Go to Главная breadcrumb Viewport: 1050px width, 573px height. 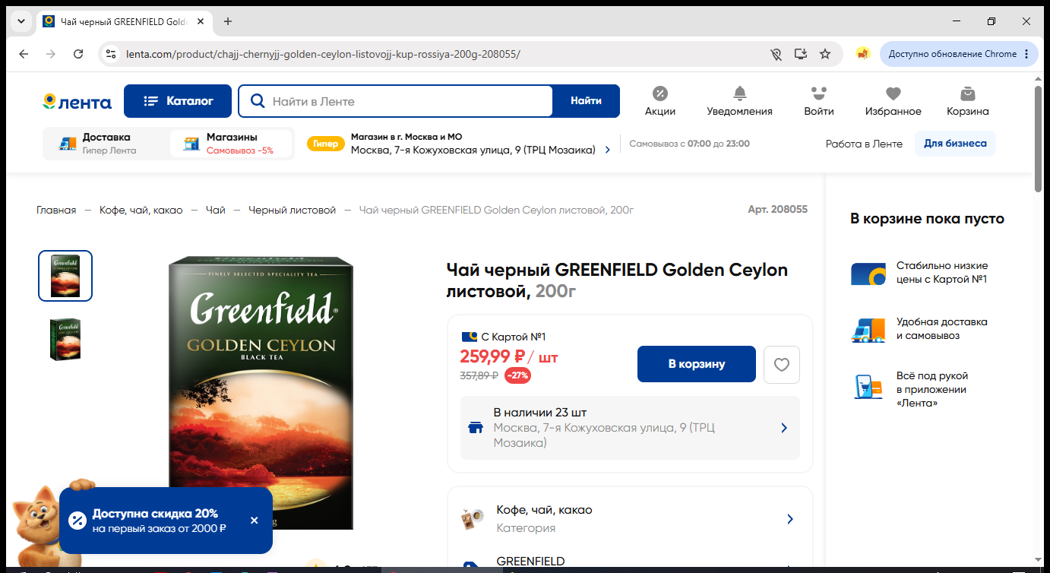(x=56, y=210)
